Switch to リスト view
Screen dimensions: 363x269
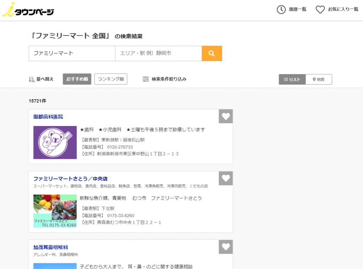292,79
